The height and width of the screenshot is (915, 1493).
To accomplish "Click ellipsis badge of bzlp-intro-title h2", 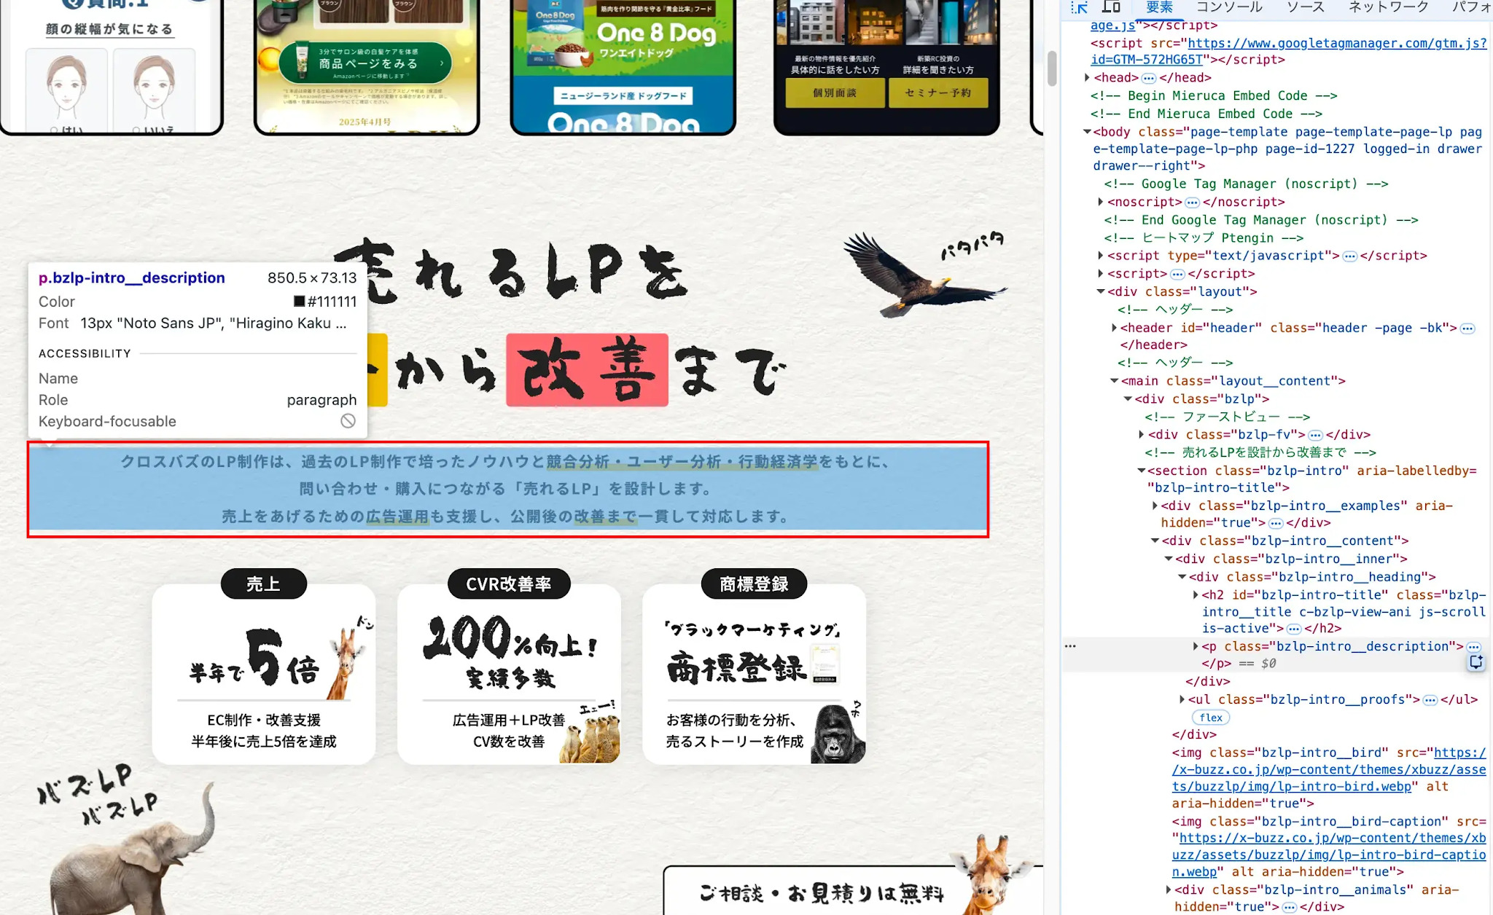I will click(x=1294, y=629).
